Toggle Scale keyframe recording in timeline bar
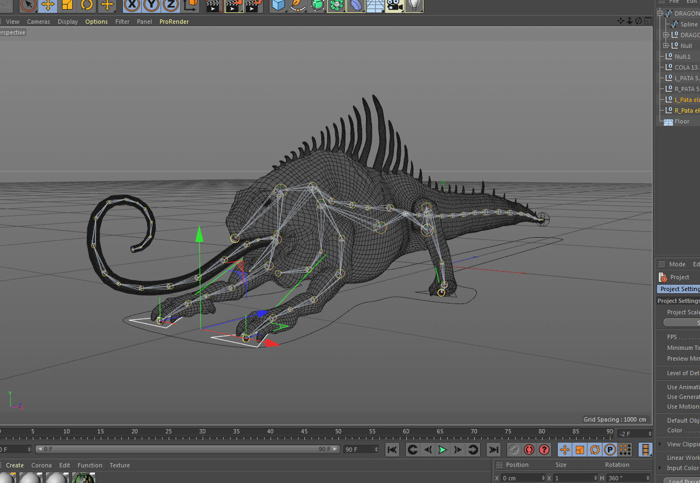 tap(580, 450)
